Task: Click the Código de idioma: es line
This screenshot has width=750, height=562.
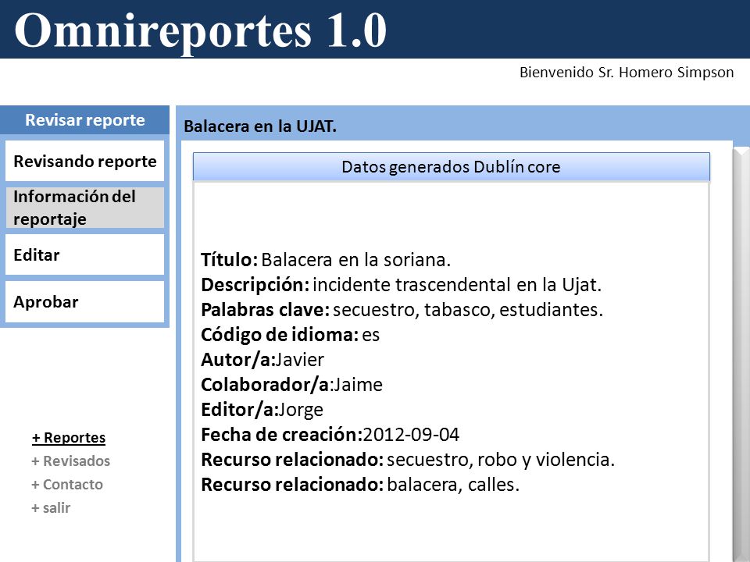Action: [x=291, y=335]
